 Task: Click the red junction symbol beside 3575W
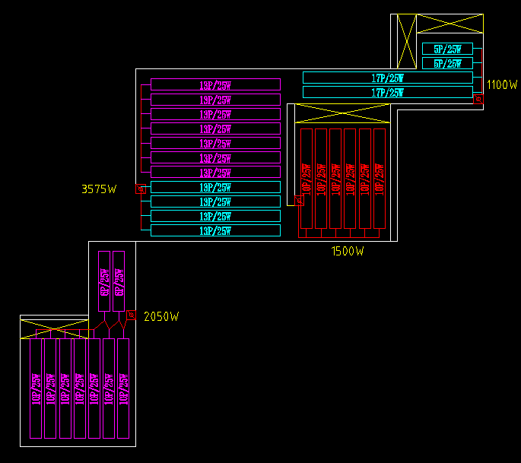point(141,189)
